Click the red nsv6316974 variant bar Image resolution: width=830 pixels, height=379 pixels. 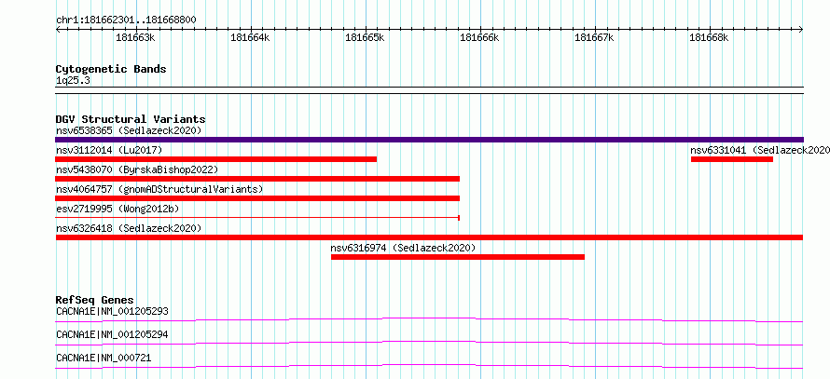pyautogui.click(x=458, y=257)
